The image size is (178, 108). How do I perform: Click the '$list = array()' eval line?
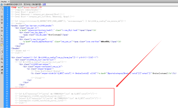(26, 12)
